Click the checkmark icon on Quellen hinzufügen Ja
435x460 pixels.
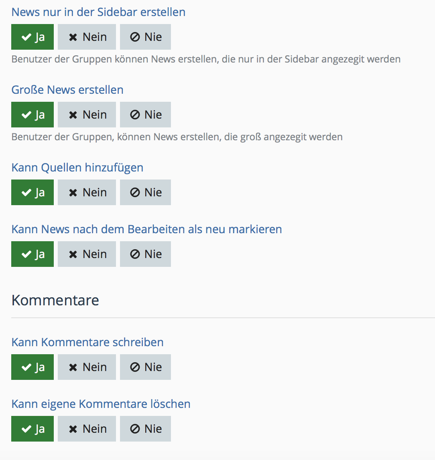[26, 193]
